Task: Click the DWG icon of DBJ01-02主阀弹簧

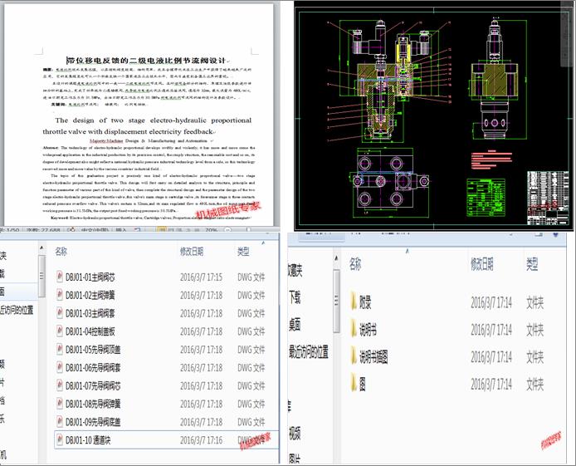Action: (x=60, y=294)
